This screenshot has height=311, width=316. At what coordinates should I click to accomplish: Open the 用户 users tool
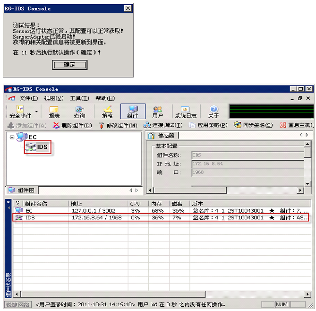(x=157, y=112)
